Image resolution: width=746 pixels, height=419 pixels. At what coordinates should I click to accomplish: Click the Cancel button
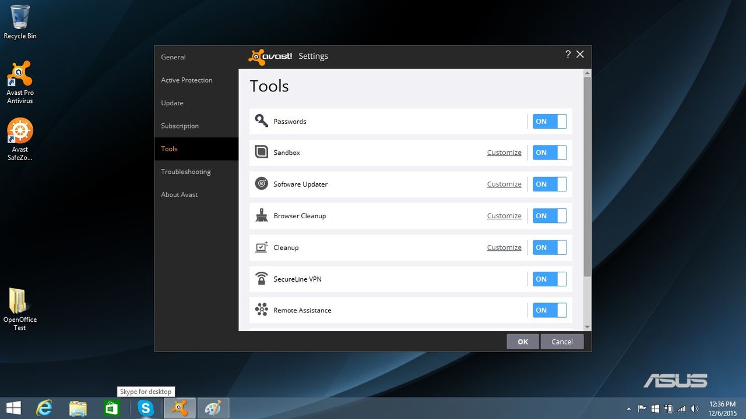tap(562, 342)
